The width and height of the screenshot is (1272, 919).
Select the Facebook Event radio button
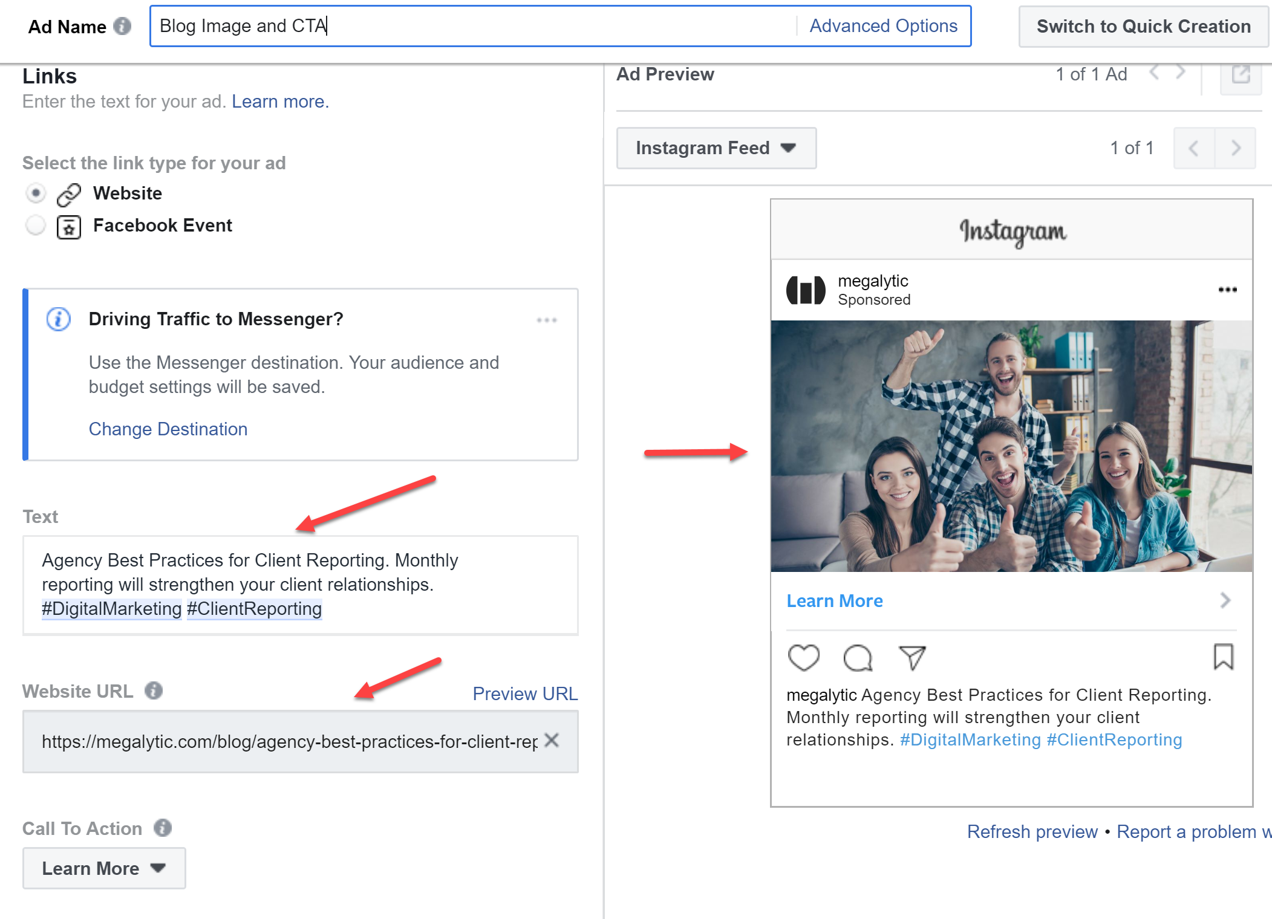pyautogui.click(x=36, y=226)
